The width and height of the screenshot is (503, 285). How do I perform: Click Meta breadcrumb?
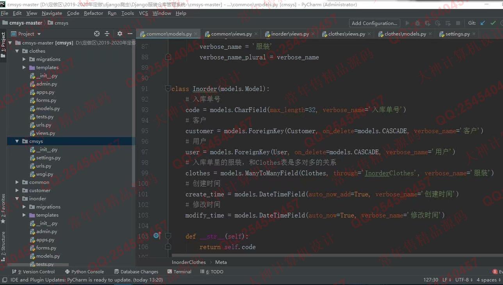coord(221,262)
